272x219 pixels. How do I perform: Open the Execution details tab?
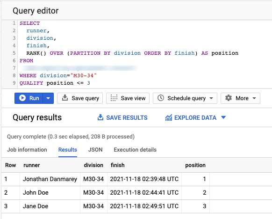(135, 150)
